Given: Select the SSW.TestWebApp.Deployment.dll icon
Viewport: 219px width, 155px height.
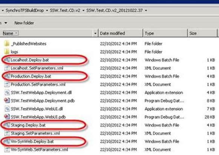Looking at the screenshot, I should [x=7, y=93].
